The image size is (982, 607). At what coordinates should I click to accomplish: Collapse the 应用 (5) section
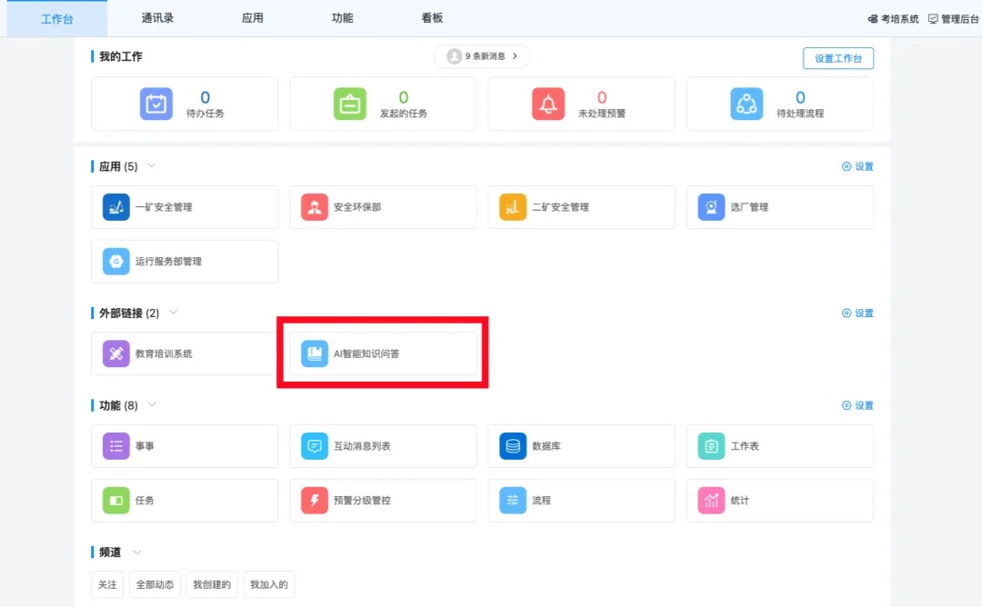point(152,165)
